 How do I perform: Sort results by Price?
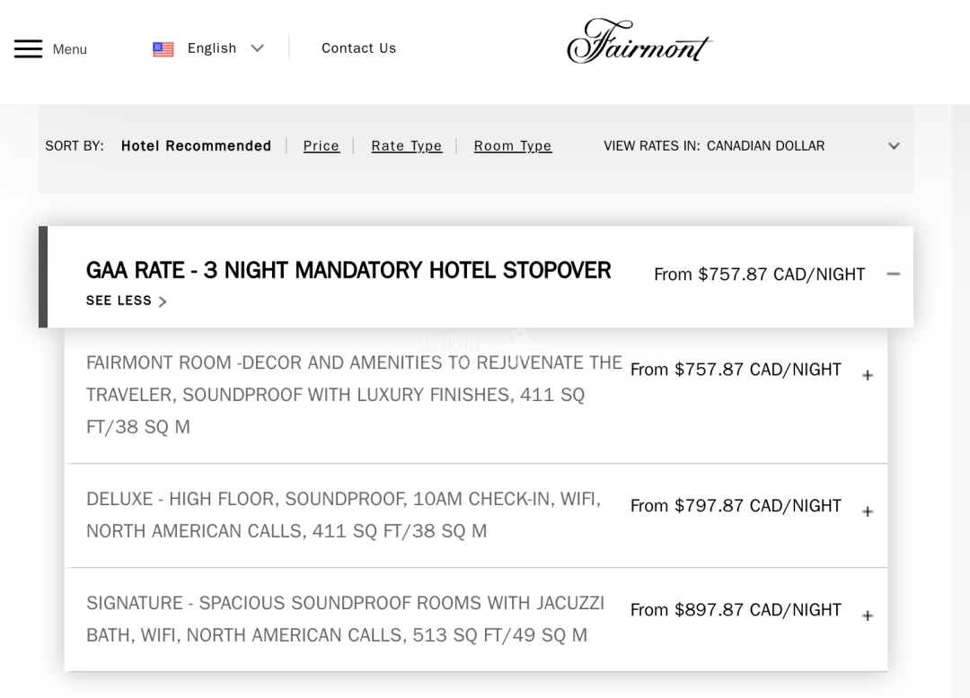pos(321,146)
